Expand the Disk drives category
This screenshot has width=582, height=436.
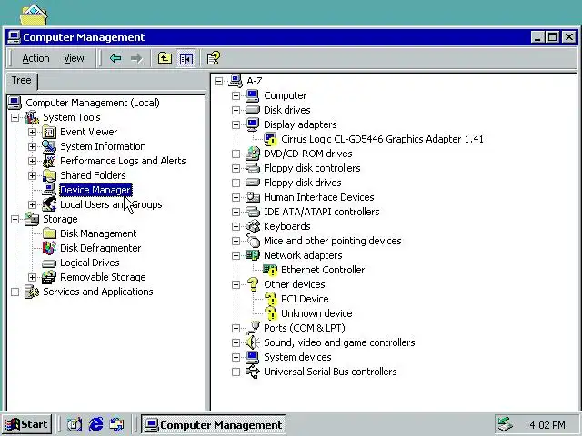(x=236, y=110)
